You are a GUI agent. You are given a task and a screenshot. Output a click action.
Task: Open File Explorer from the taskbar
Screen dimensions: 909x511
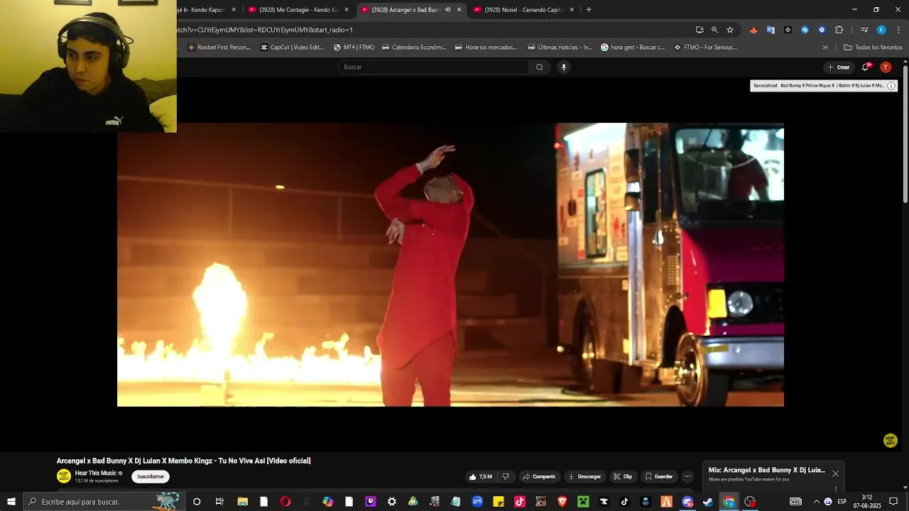(x=243, y=502)
